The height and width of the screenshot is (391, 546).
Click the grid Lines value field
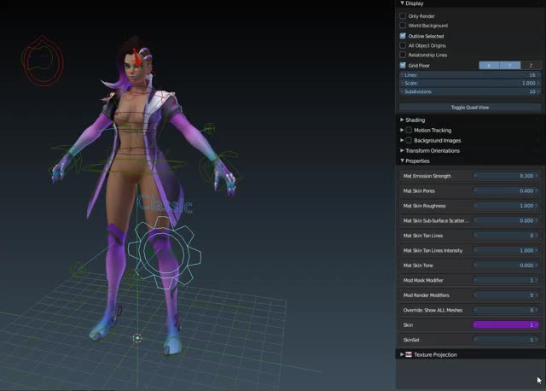[470, 75]
